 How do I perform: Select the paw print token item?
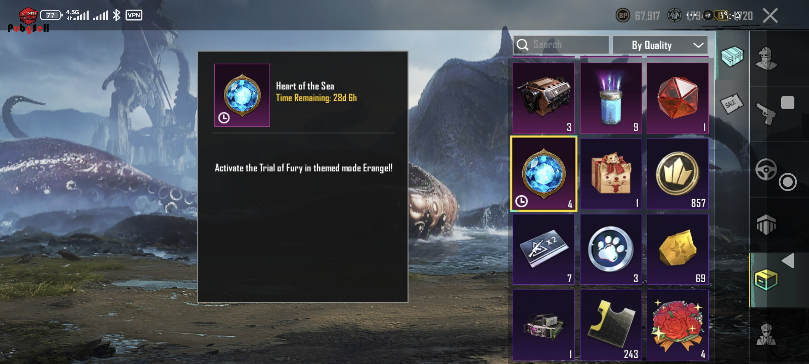tap(611, 249)
